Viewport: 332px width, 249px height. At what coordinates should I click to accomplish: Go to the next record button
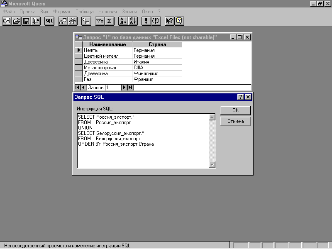point(124,87)
